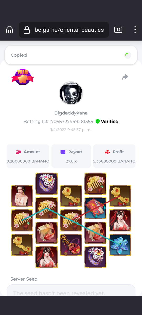
Task: Tap the WIN star badge
Action: tap(23, 77)
